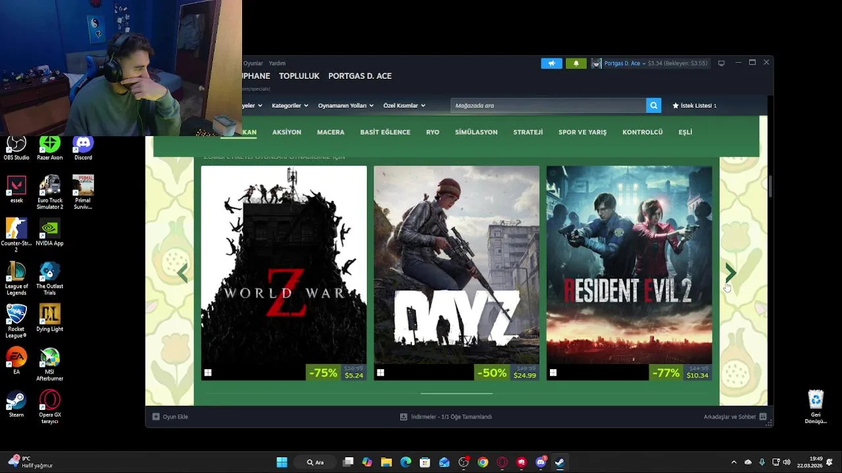Select the SİMÜLASYON tab
Viewport: 842px width, 473px height.
(476, 132)
